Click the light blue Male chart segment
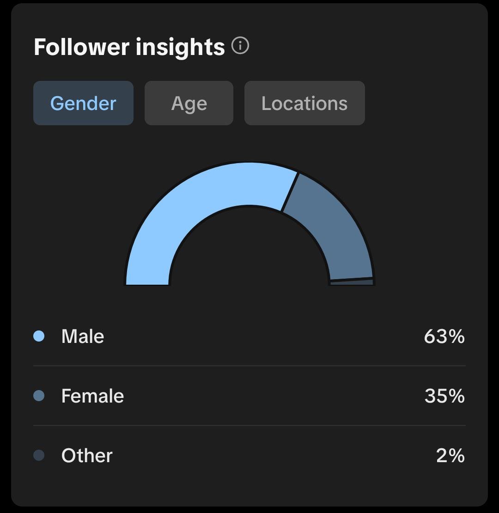This screenshot has height=513, width=499. [185, 203]
